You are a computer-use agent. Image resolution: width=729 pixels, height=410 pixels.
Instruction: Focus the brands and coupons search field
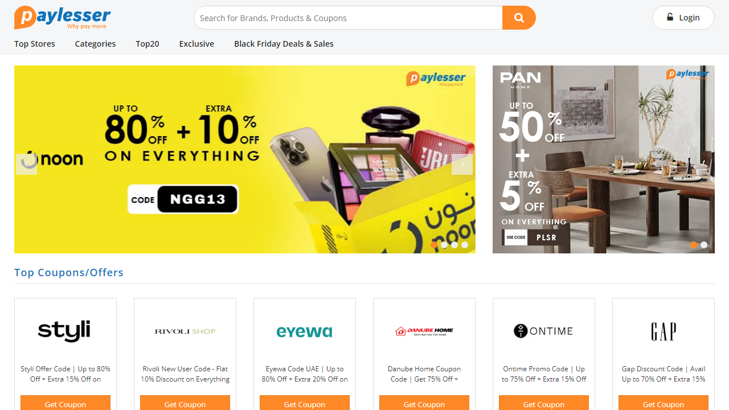pyautogui.click(x=348, y=18)
